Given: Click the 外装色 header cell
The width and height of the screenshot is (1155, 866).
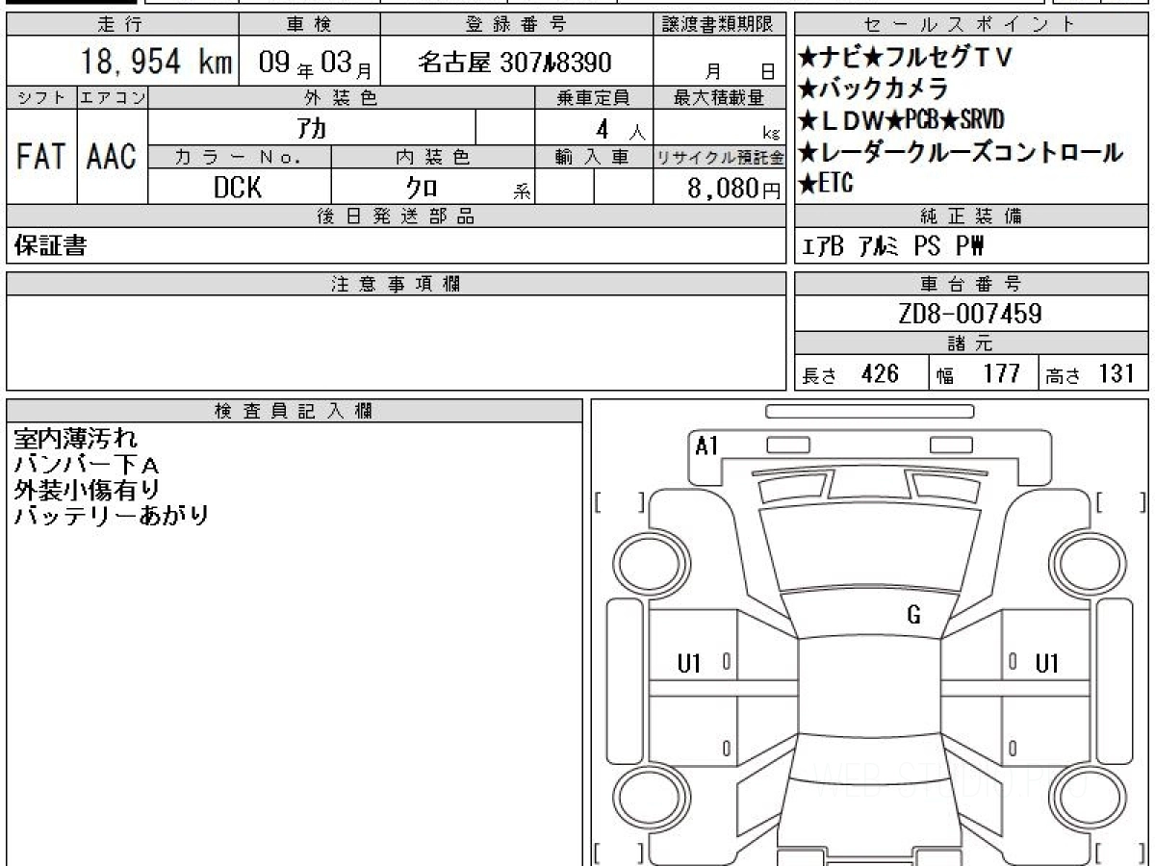Looking at the screenshot, I should click(x=342, y=97).
